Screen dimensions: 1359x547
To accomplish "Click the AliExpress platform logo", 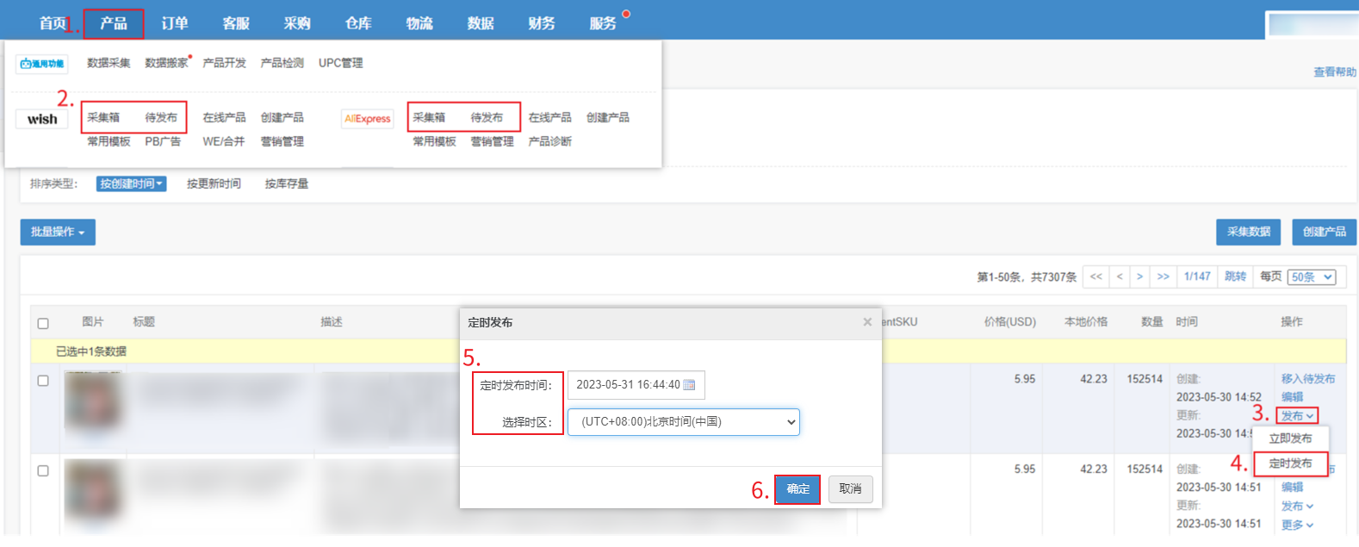I will [x=368, y=119].
